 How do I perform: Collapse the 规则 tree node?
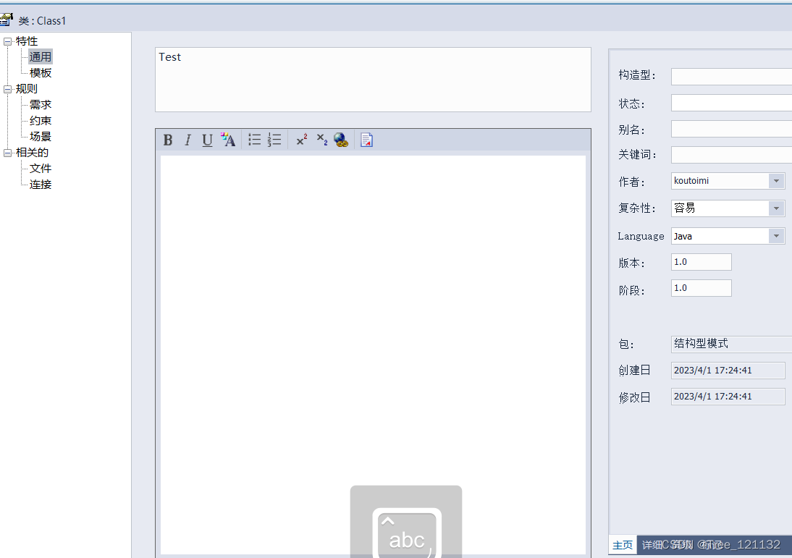pyautogui.click(x=7, y=89)
